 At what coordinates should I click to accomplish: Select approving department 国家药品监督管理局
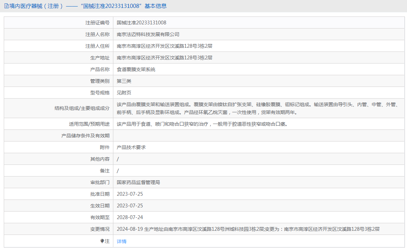coord(138,182)
